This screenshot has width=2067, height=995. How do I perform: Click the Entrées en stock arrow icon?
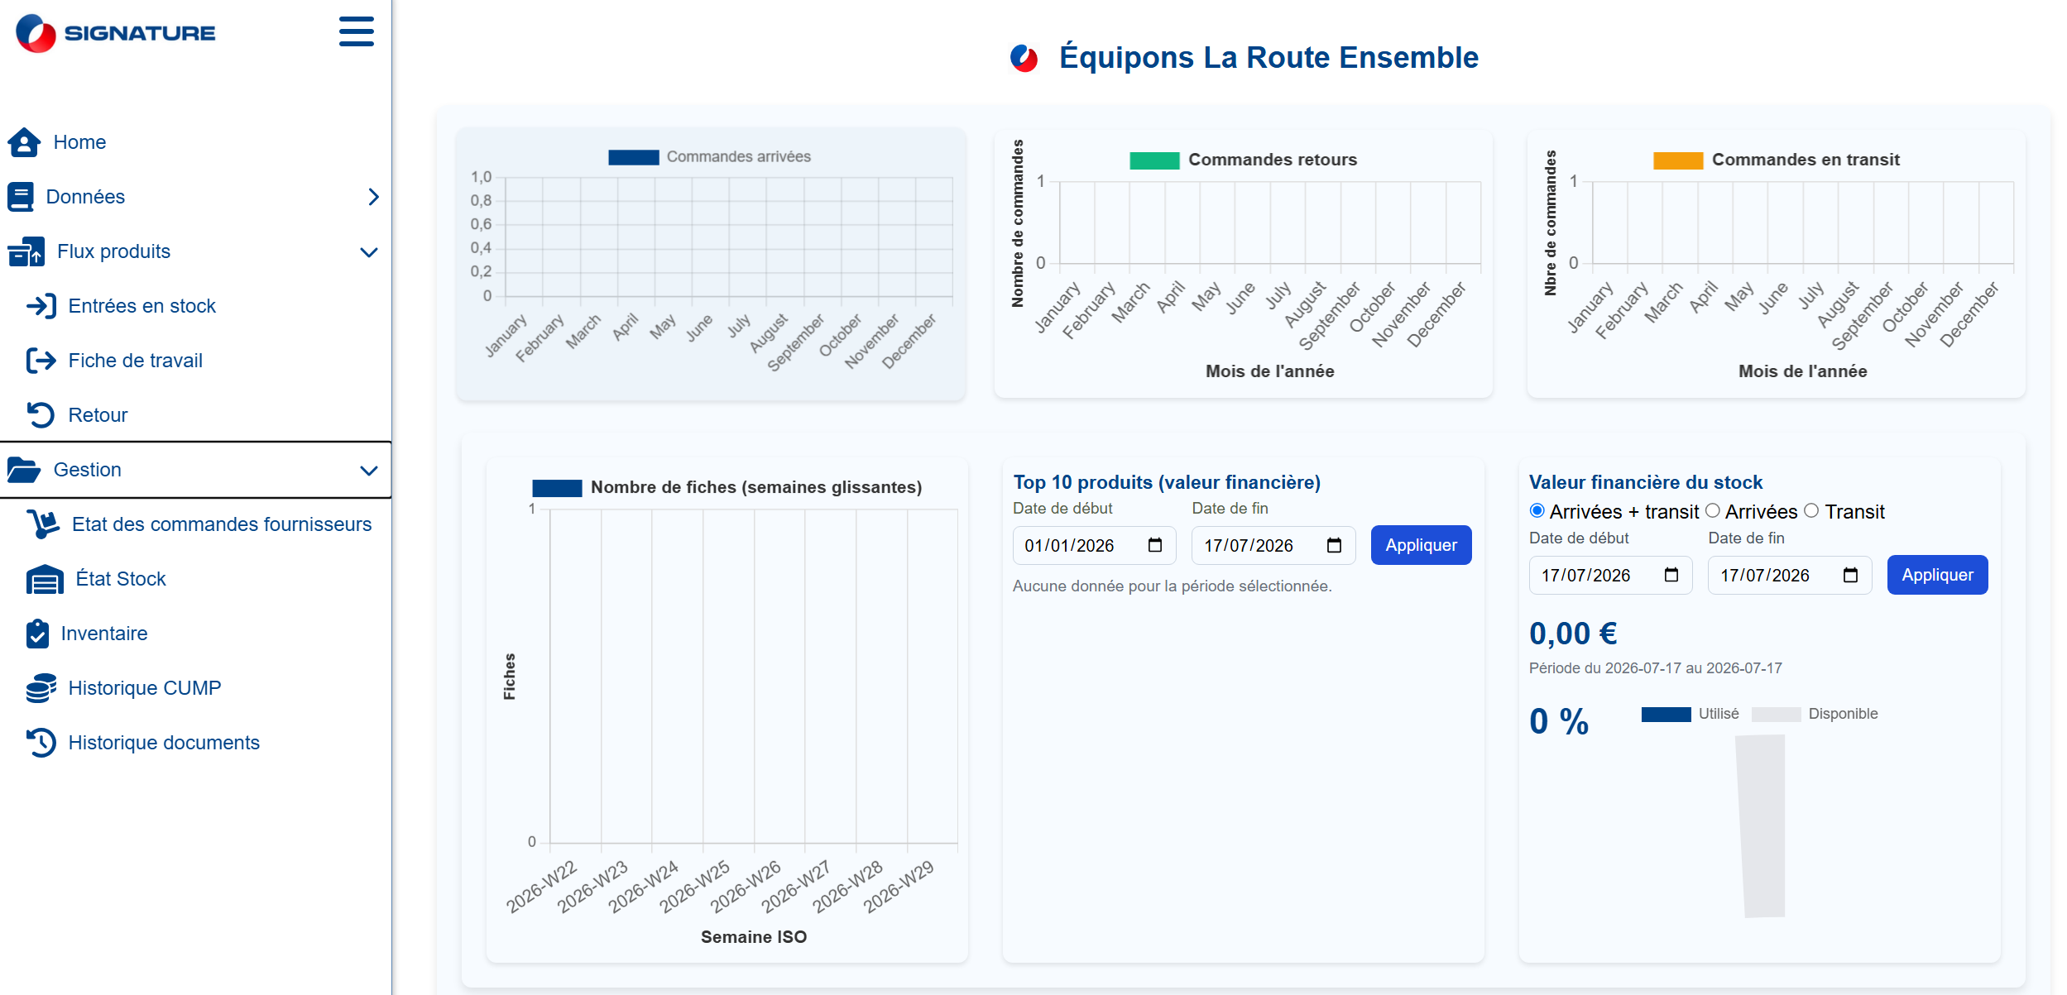pos(41,306)
